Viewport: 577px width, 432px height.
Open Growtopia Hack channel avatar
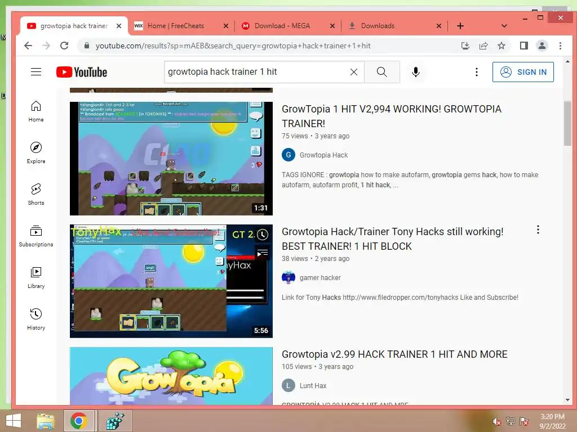tap(288, 155)
